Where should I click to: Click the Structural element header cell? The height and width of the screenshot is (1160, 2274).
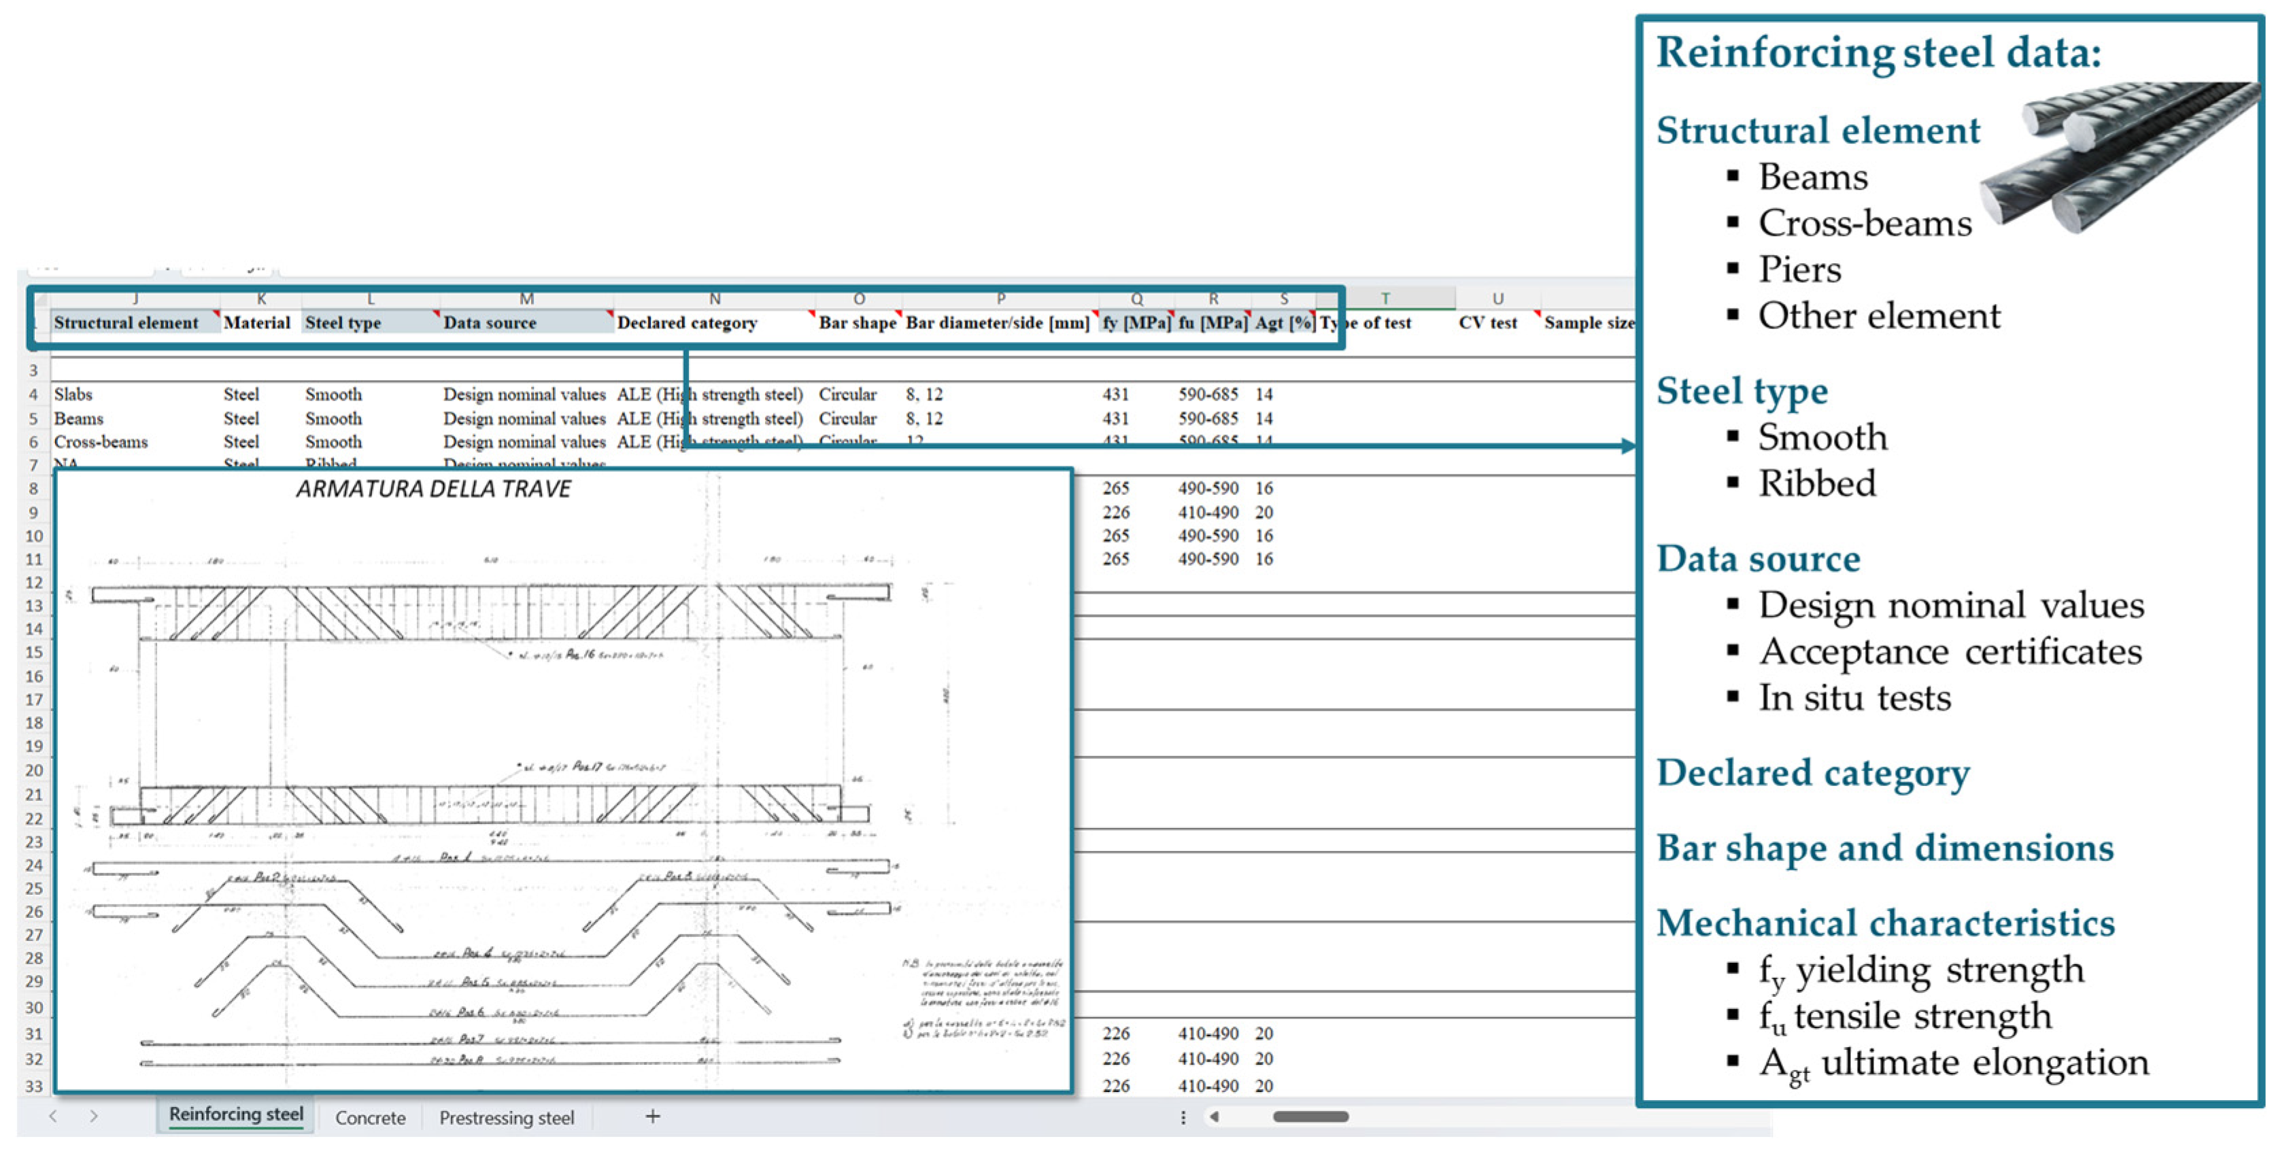pyautogui.click(x=126, y=323)
